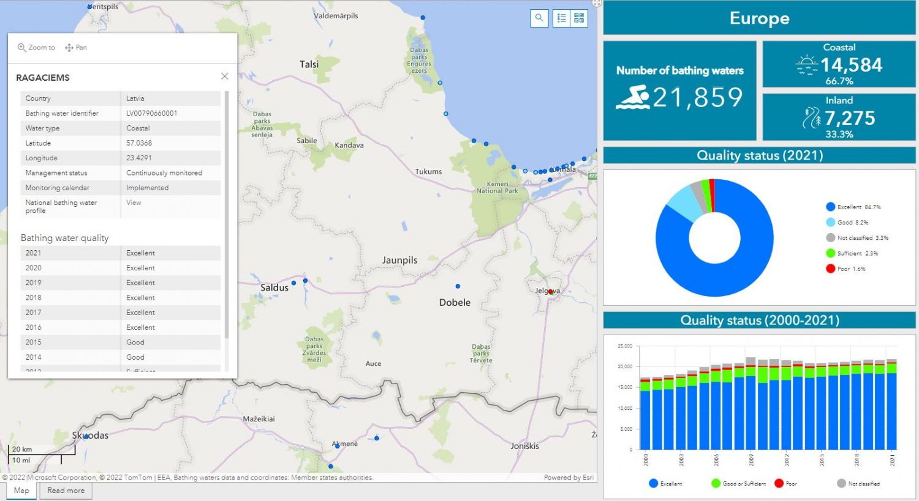Click the Zoom to action in popup
This screenshot has width=919, height=501.
36,48
